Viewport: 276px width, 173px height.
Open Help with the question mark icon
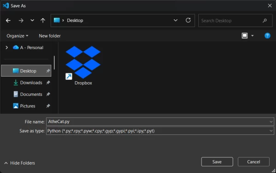pyautogui.click(x=267, y=36)
